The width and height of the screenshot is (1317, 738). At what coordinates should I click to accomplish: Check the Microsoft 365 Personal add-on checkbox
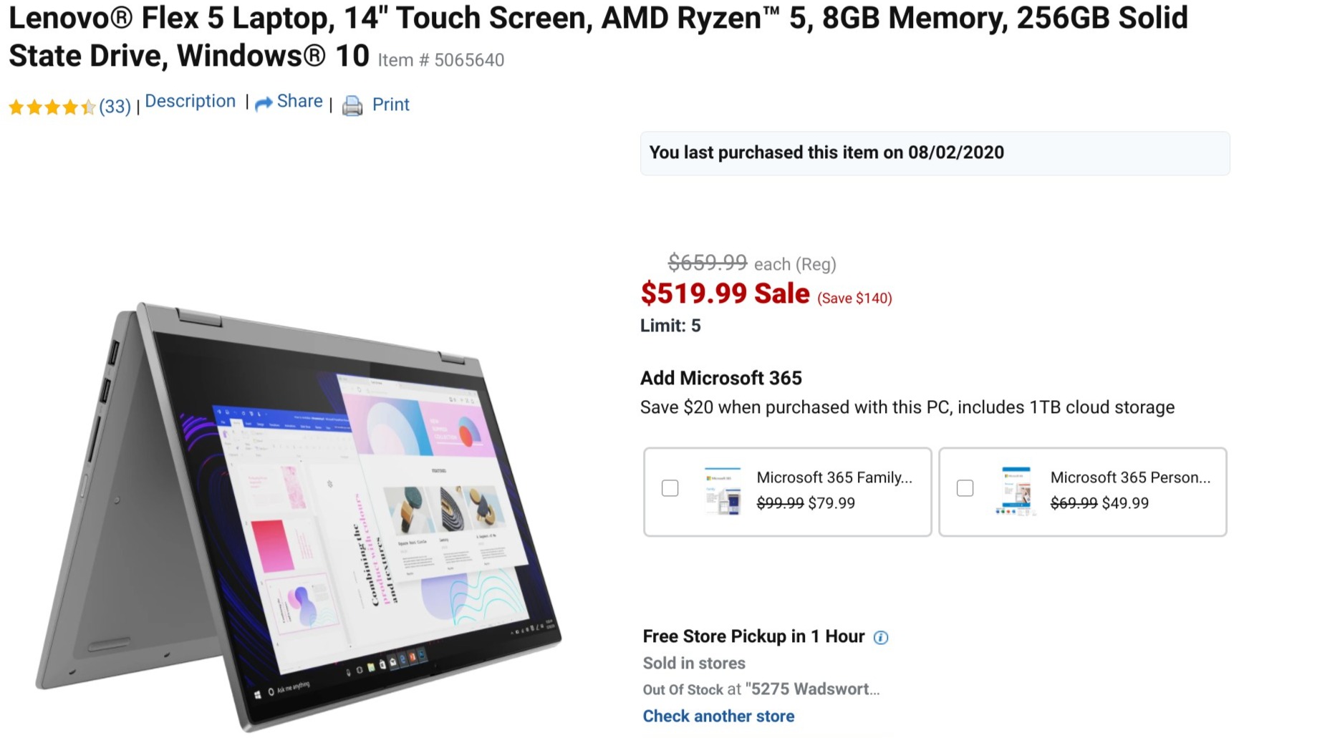[965, 487]
